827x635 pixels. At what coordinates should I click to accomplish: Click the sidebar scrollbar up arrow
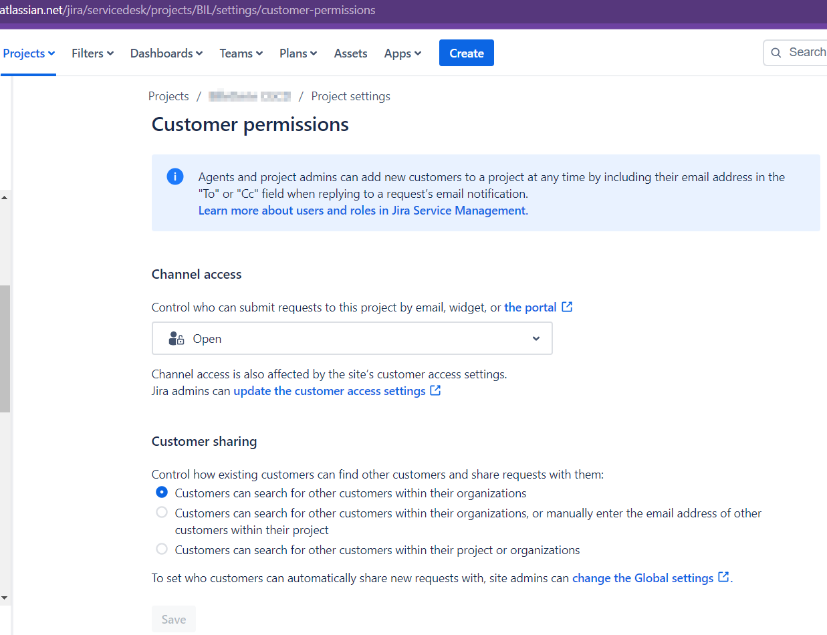pyautogui.click(x=5, y=198)
